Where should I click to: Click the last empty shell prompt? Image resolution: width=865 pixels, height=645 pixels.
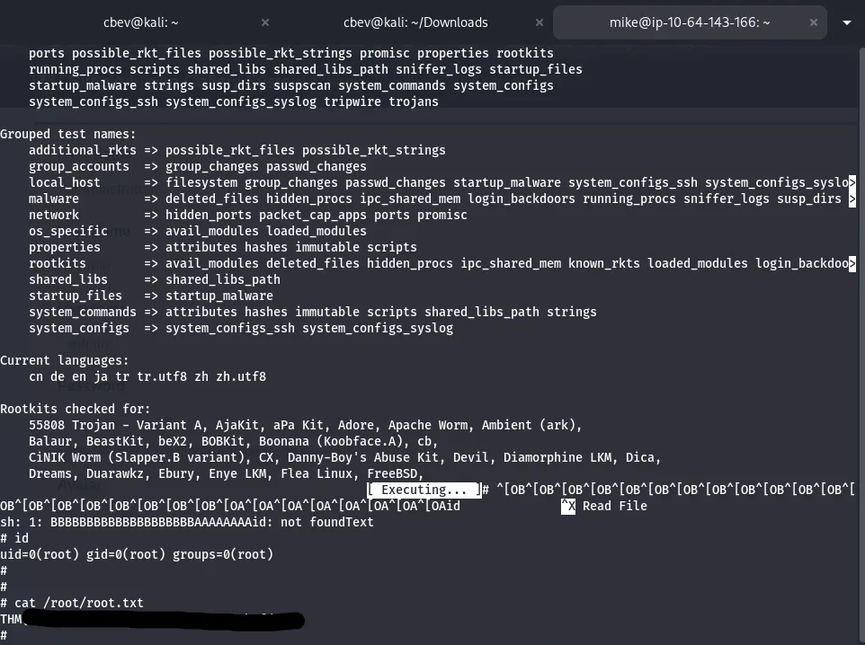tap(4, 636)
